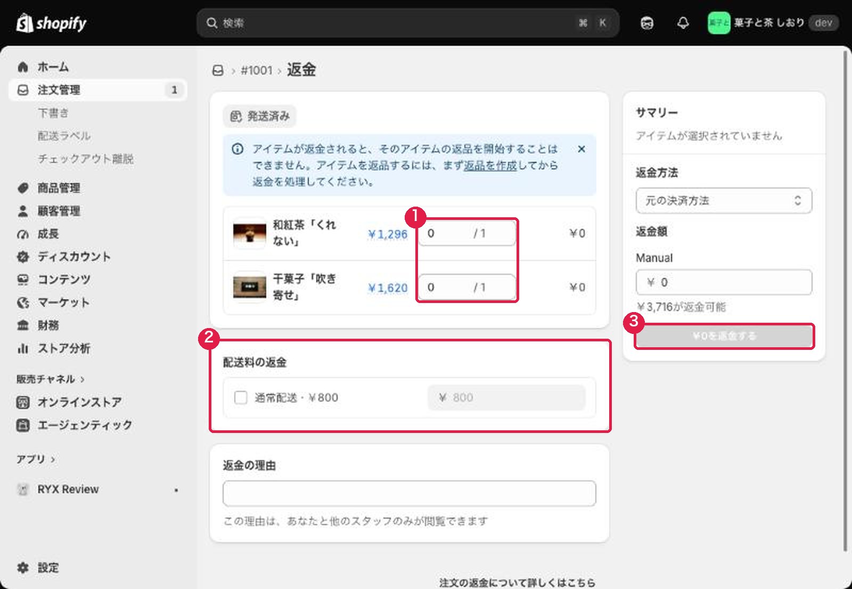Click the 顧客管理 person icon
This screenshot has width=852, height=589.
(x=23, y=211)
